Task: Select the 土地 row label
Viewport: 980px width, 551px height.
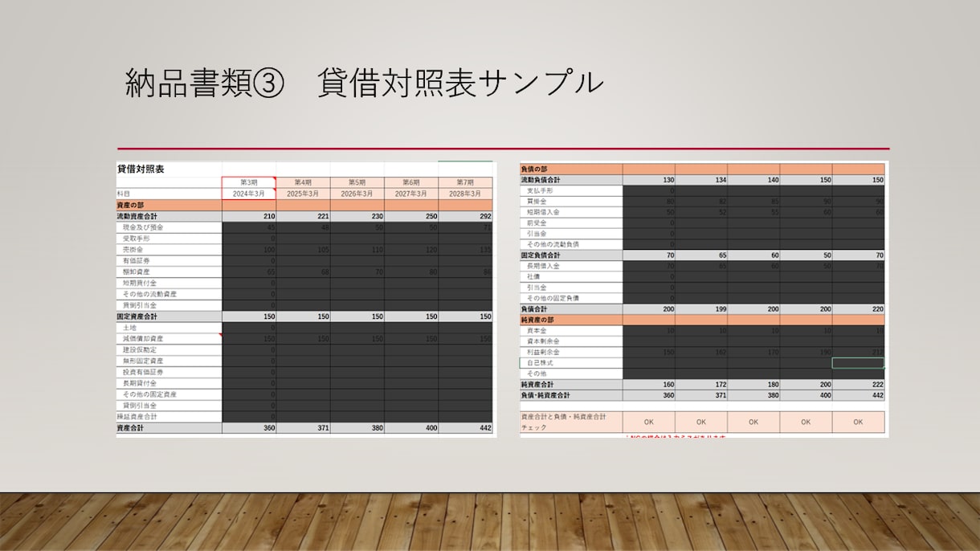Action: point(169,328)
